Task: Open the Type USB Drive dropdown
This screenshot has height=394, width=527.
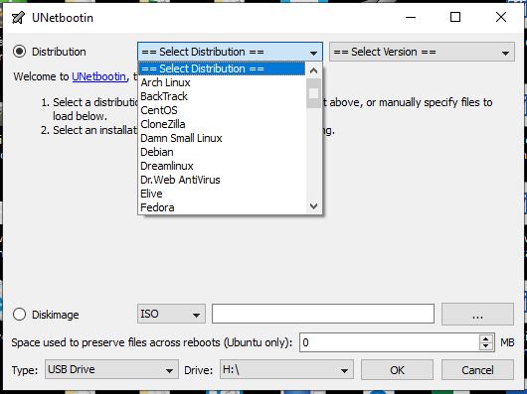Action: tap(111, 369)
